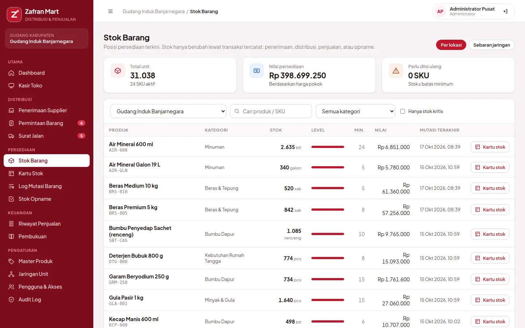
Task: Click the Audit Log shield icon
Action: pyautogui.click(x=11, y=300)
